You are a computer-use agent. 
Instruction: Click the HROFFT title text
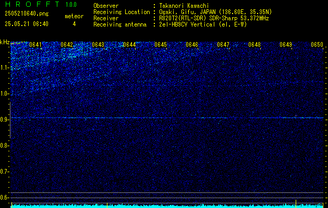pyautogui.click(x=32, y=4)
